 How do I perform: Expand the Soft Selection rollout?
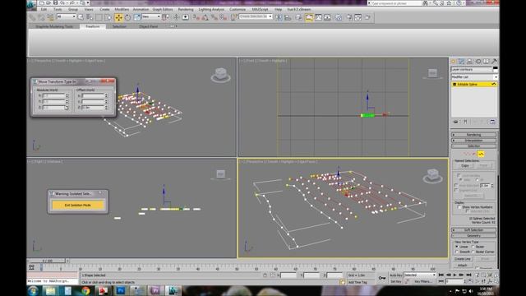473,230
